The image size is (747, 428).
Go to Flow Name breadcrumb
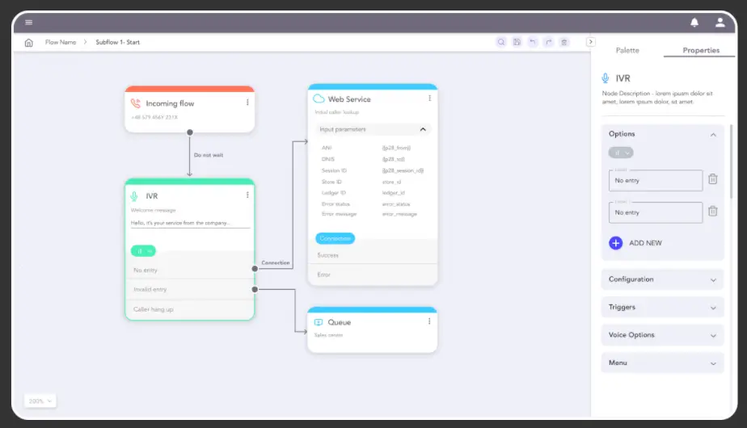(x=61, y=42)
